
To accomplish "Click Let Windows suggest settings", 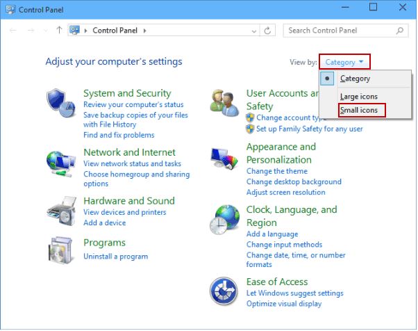I will [295, 293].
